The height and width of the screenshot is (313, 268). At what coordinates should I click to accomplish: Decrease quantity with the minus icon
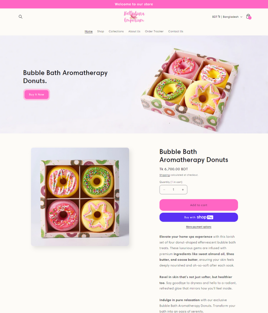pyautogui.click(x=164, y=190)
